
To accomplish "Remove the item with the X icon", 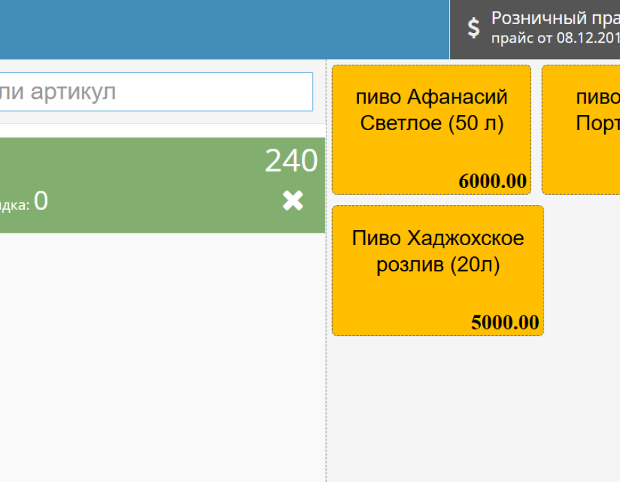I will pos(293,200).
